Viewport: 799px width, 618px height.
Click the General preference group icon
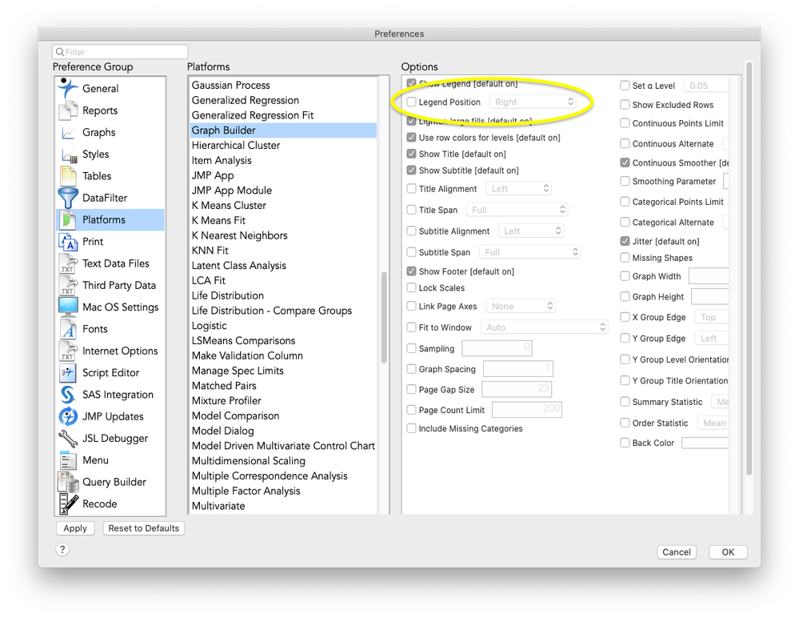[68, 88]
